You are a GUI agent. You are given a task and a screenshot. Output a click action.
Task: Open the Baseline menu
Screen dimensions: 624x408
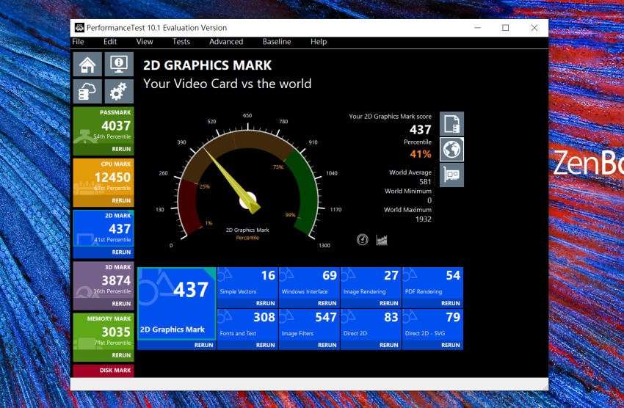tap(277, 42)
